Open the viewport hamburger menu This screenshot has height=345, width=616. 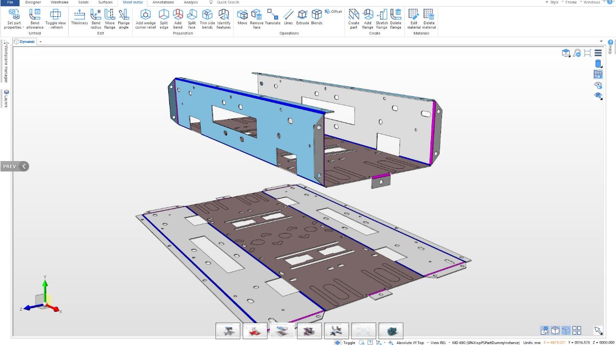click(x=598, y=53)
